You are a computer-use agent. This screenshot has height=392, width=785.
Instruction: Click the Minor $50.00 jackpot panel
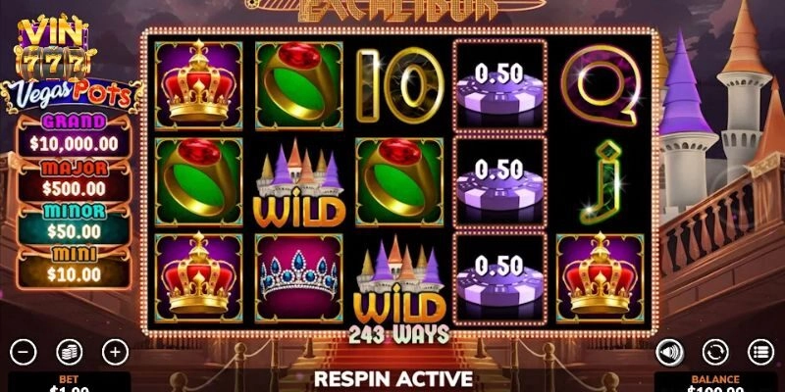click(74, 224)
